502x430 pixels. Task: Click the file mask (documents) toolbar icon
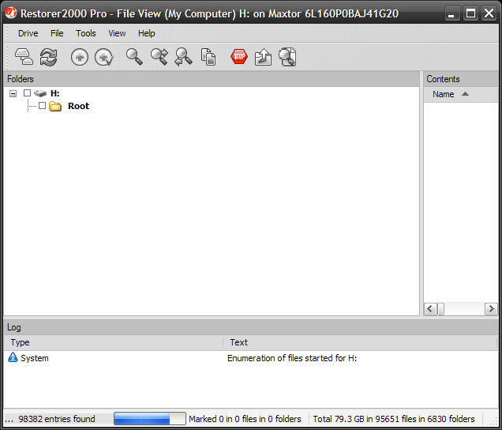208,57
